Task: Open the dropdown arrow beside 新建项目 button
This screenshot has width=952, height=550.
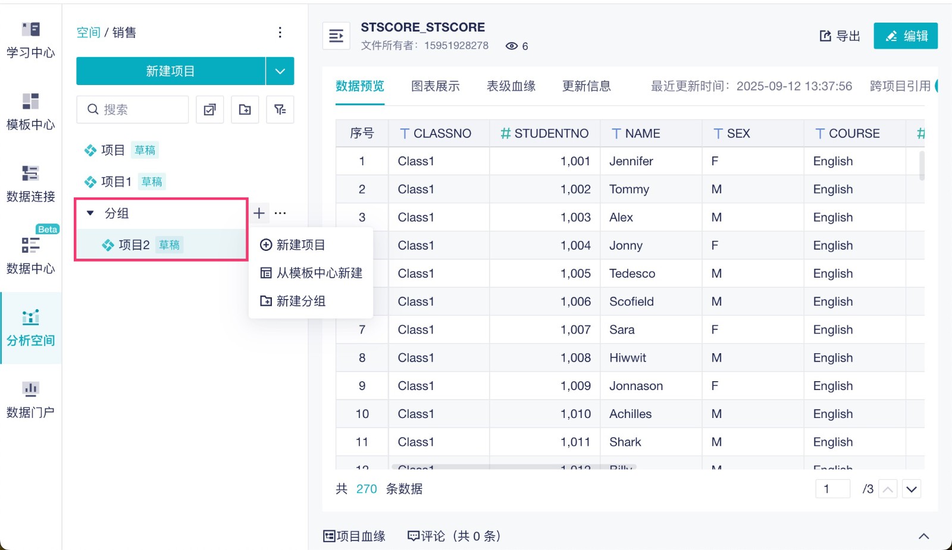Action: tap(280, 71)
